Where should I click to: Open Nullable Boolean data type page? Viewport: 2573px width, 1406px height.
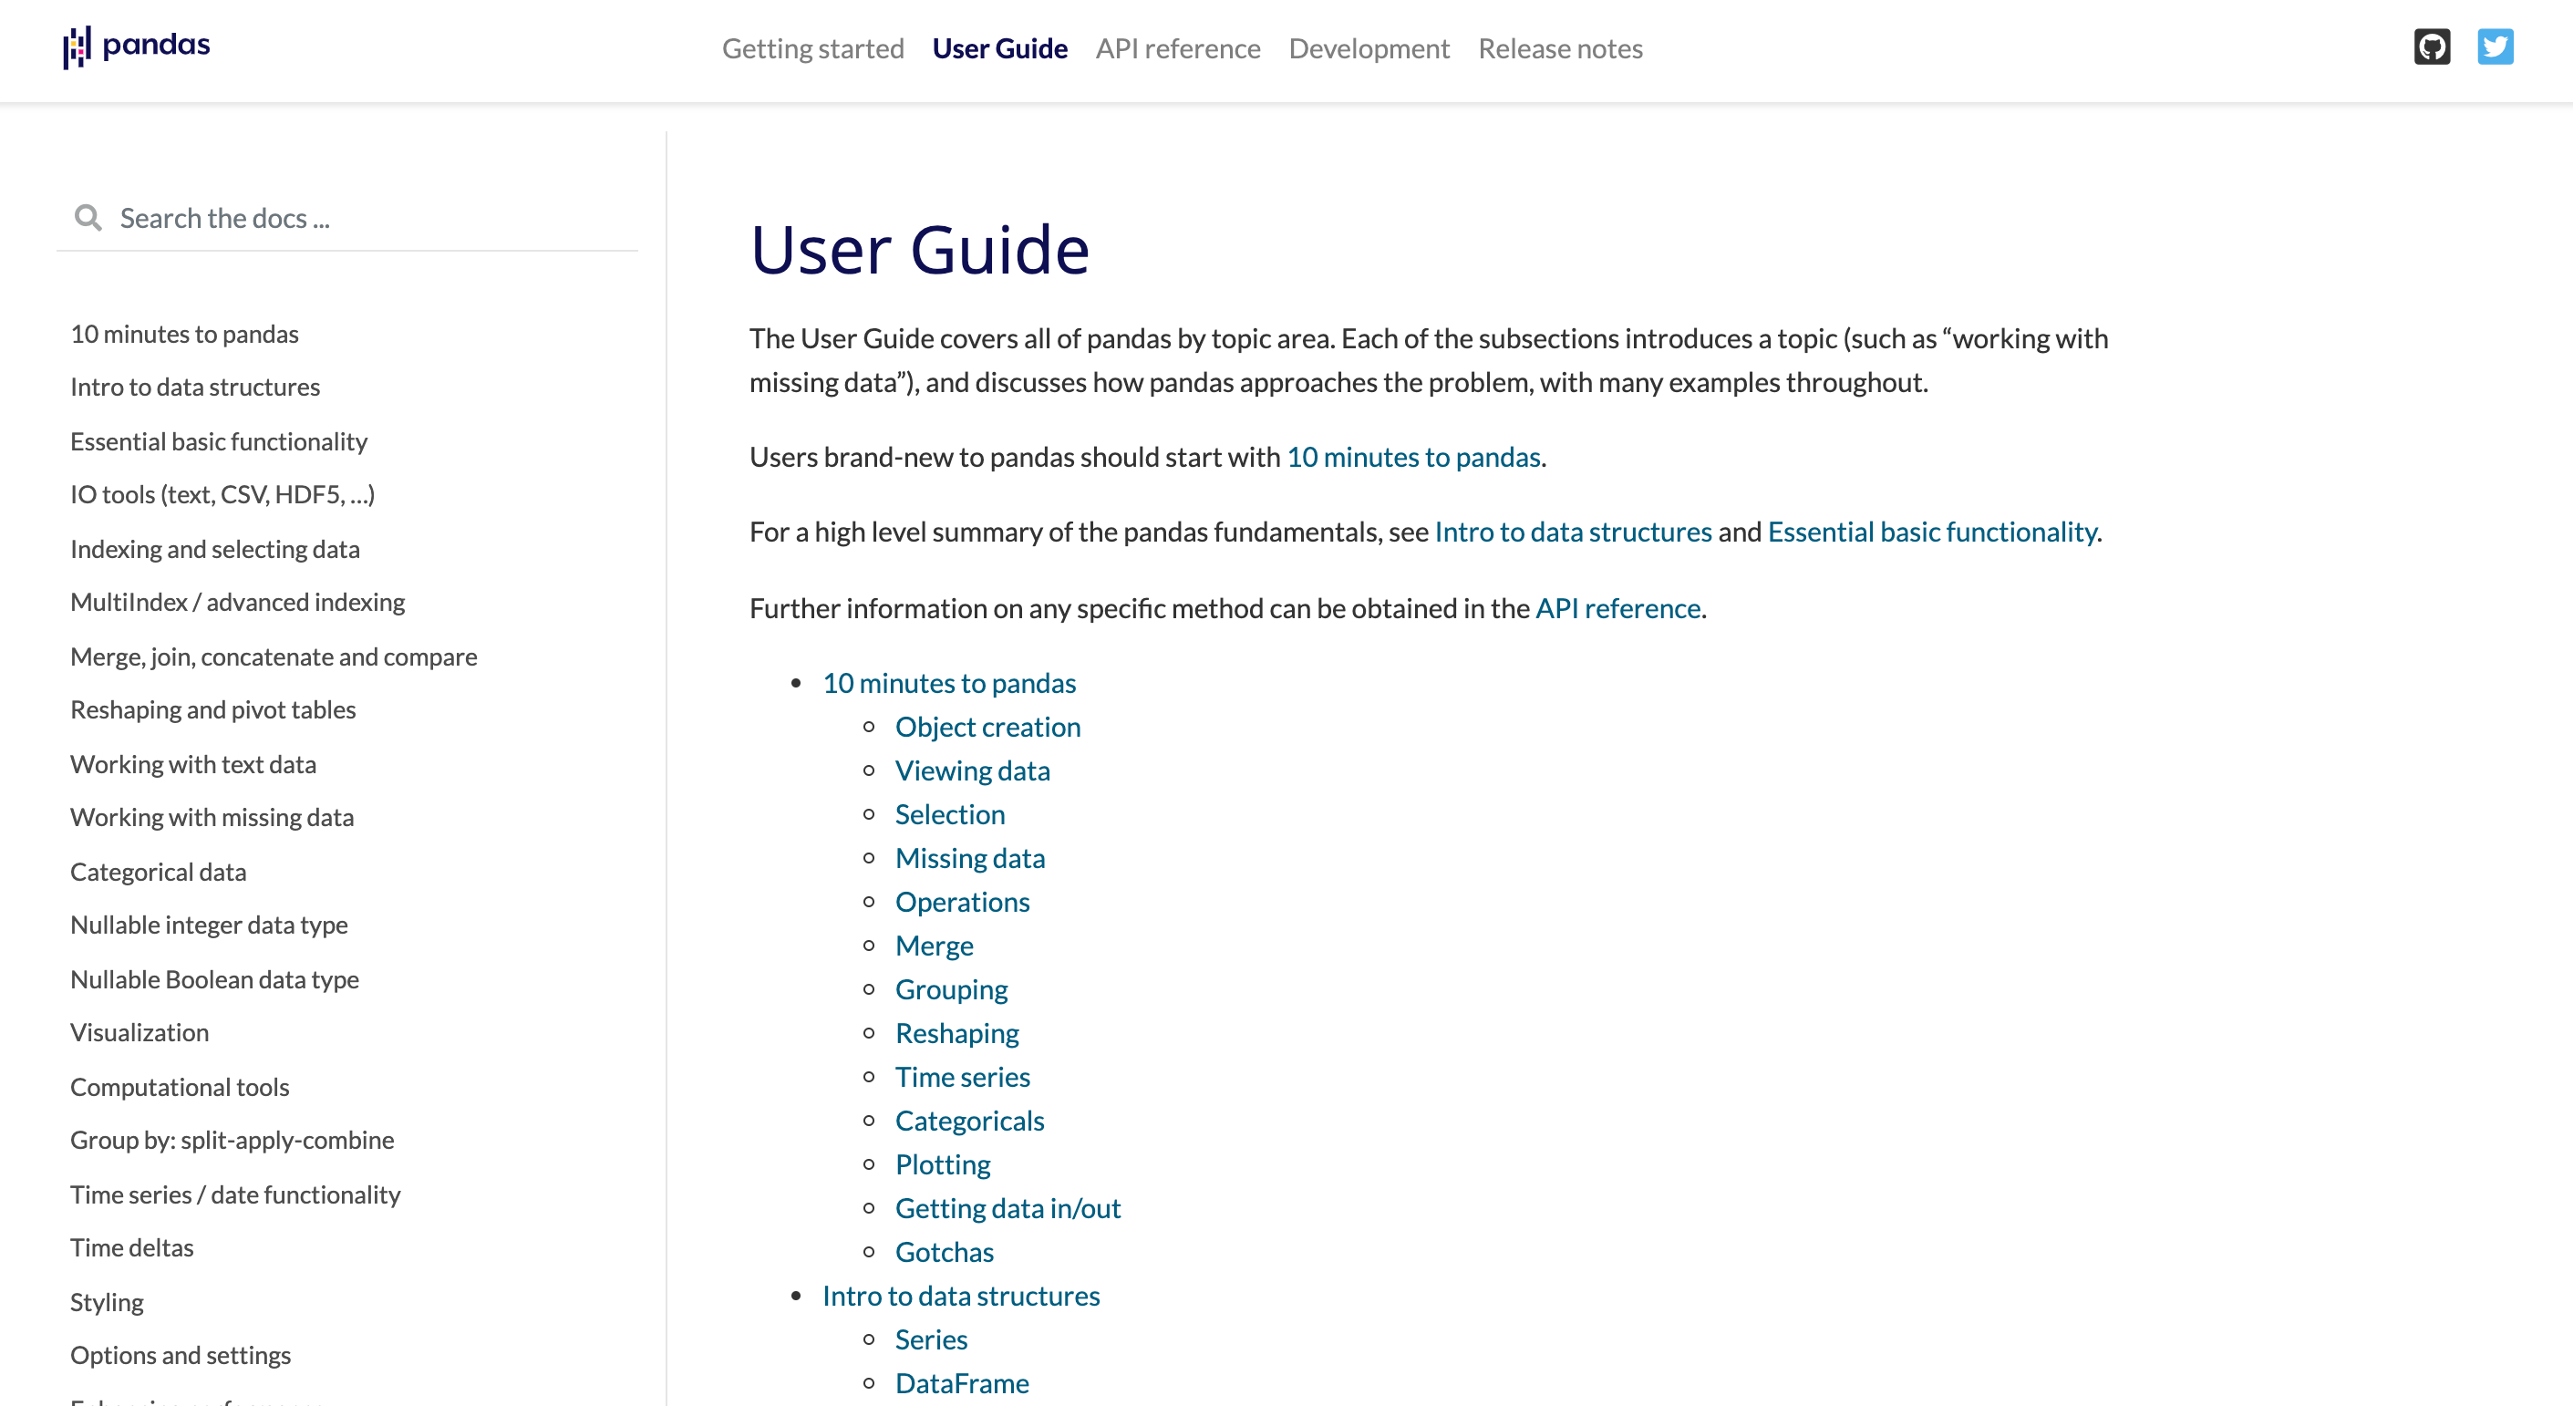click(213, 979)
